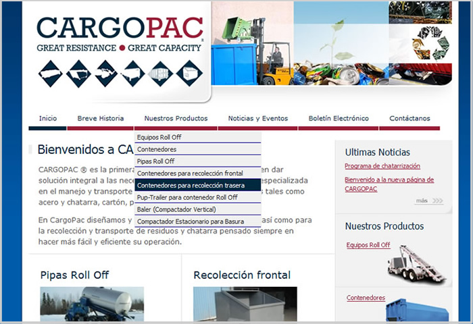Select Contenedores in the dropdown menu

pyautogui.click(x=197, y=149)
